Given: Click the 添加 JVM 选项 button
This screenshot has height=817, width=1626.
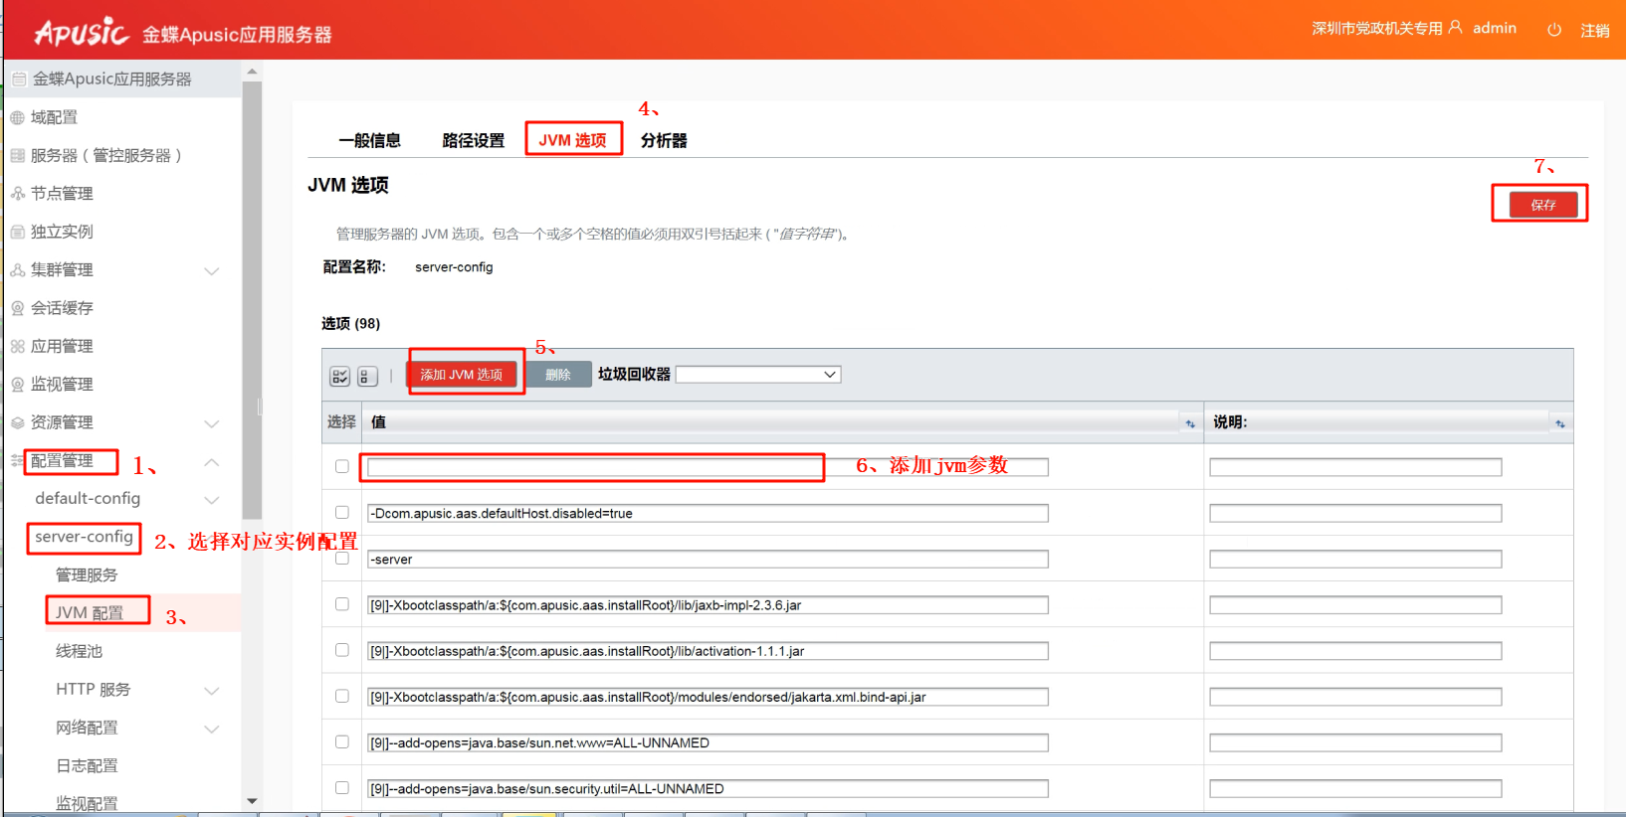Looking at the screenshot, I should [x=462, y=375].
